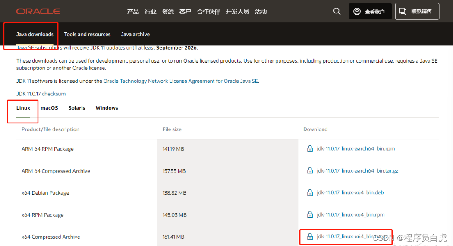The image size is (453, 246).
Task: Click the Download column header
Action: point(315,129)
